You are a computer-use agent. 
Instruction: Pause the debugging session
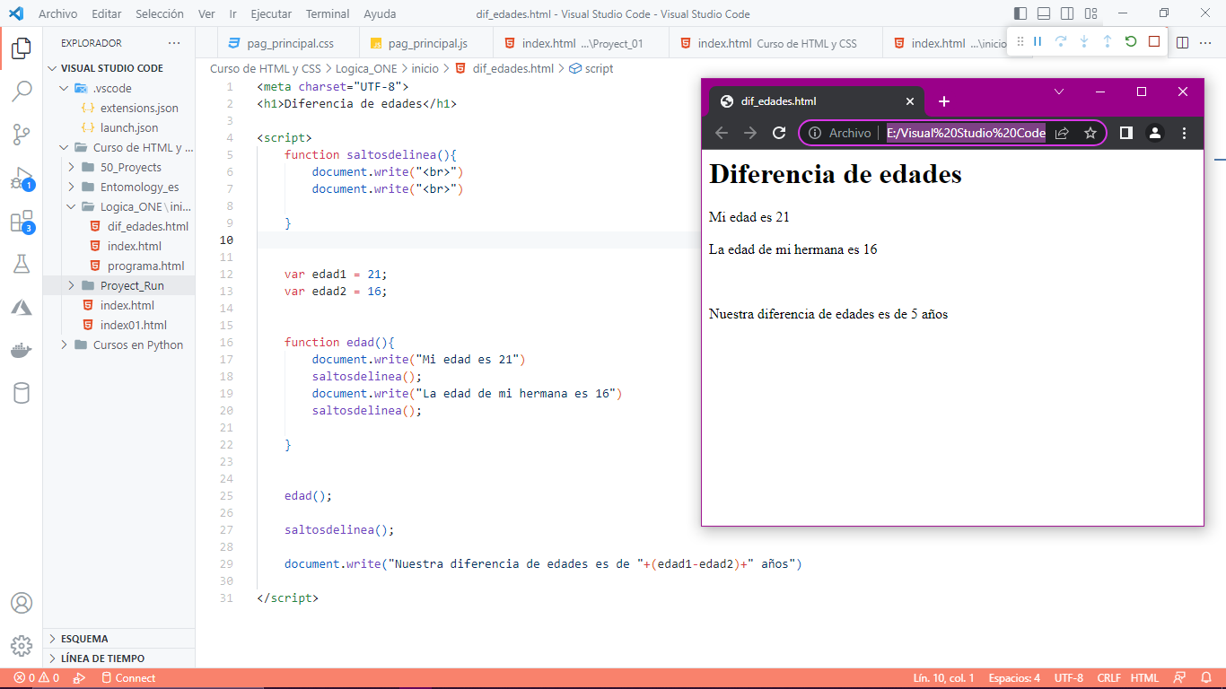point(1038,41)
